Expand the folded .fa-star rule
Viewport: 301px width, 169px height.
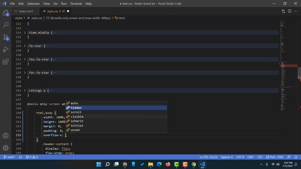(24, 46)
